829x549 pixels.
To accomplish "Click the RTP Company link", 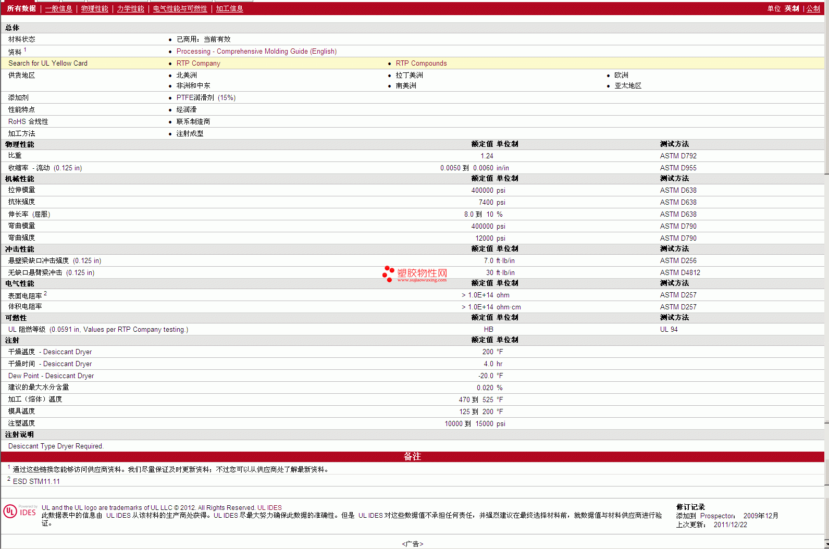I will tap(198, 63).
